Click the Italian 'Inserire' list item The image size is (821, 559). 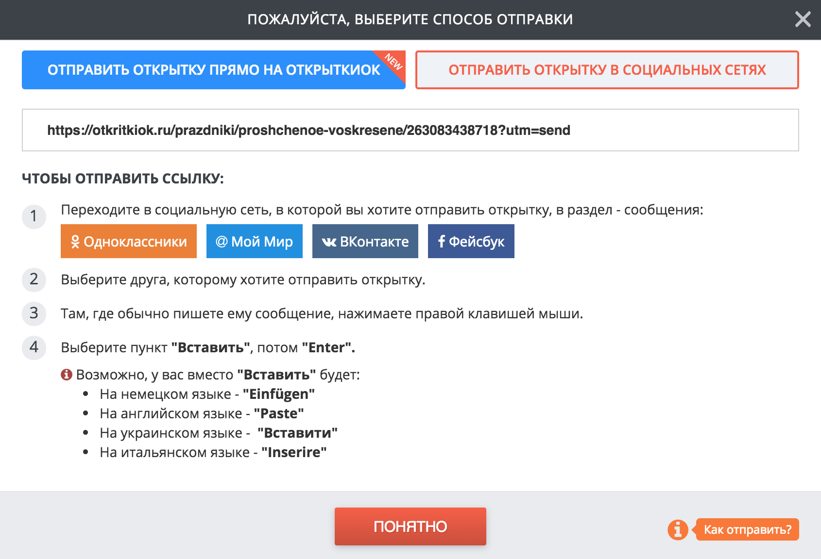tap(213, 452)
